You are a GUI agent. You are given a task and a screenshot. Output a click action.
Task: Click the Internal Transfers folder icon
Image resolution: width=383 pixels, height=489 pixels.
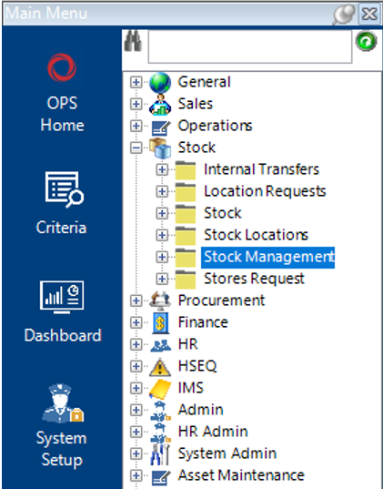coord(186,170)
